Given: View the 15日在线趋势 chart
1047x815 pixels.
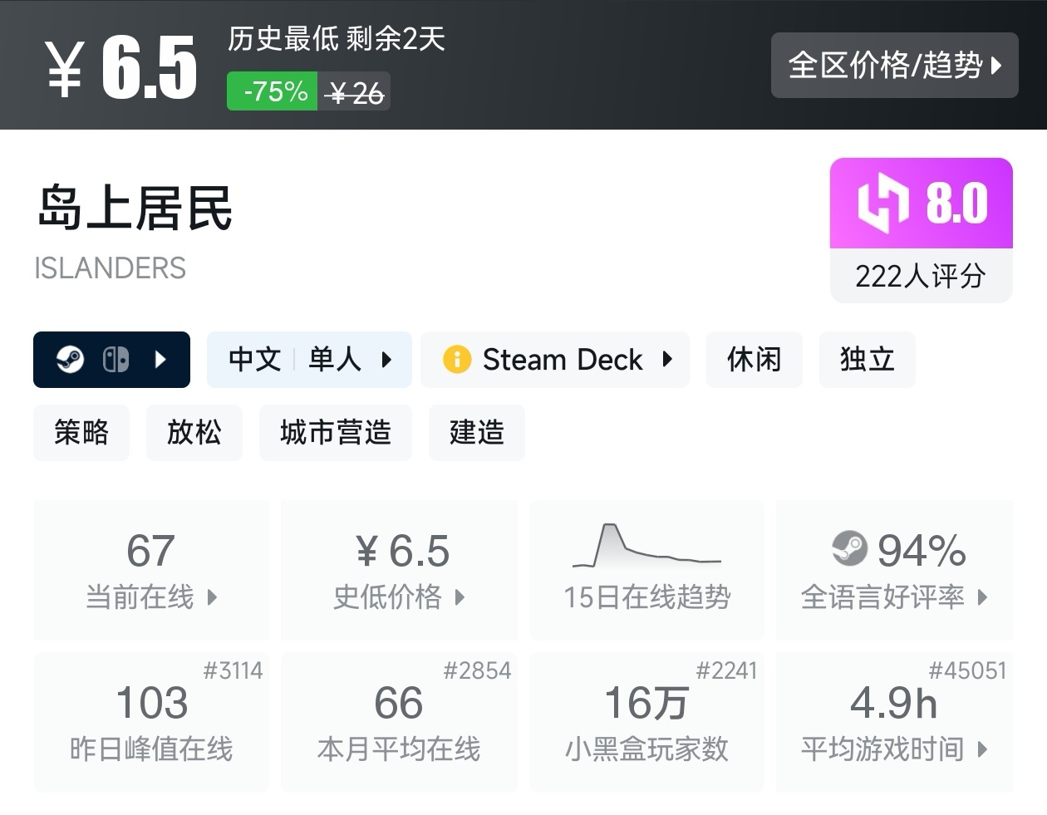Looking at the screenshot, I should (647, 570).
